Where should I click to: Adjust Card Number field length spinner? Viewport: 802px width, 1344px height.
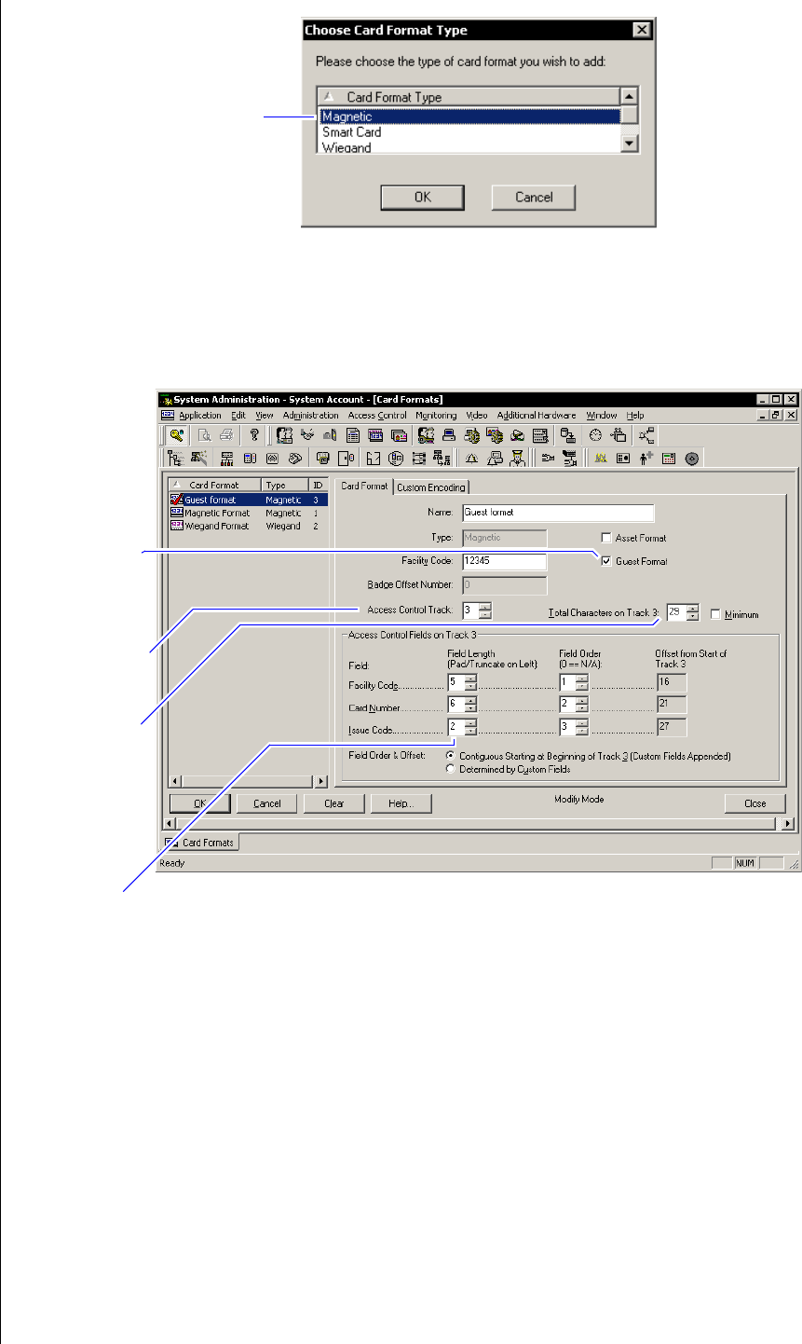(x=470, y=704)
